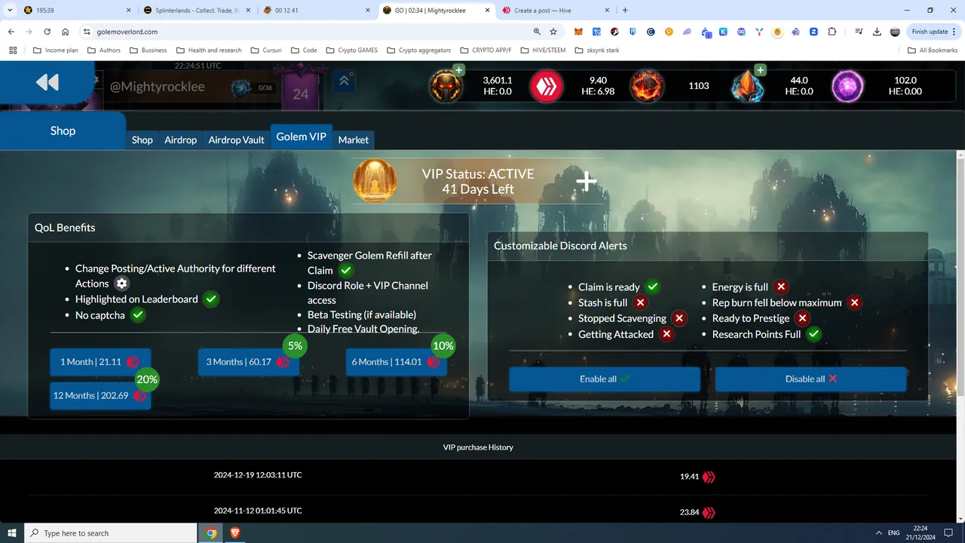Toggle Highlighted on Leaderboard checkmark
The width and height of the screenshot is (965, 543).
point(211,299)
